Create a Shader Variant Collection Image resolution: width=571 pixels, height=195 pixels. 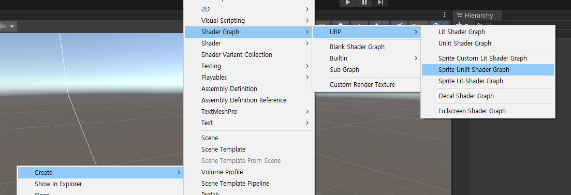(249, 55)
